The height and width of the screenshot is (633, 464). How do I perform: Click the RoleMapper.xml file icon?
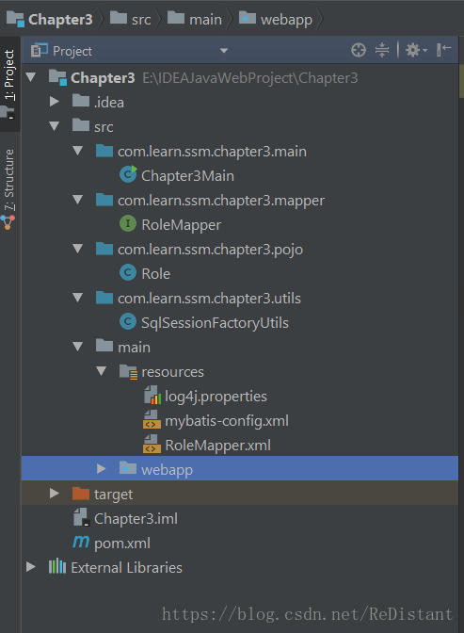[152, 444]
